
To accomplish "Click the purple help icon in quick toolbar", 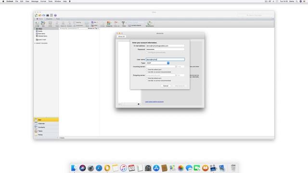I will click(55, 15).
